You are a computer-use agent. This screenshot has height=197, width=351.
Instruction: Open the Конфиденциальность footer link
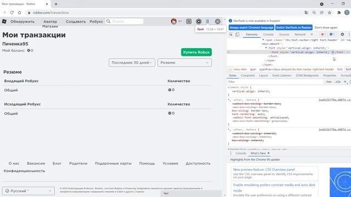coord(24,171)
